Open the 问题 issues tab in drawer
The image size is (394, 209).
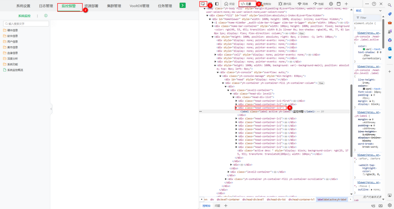pyautogui.click(x=218, y=206)
